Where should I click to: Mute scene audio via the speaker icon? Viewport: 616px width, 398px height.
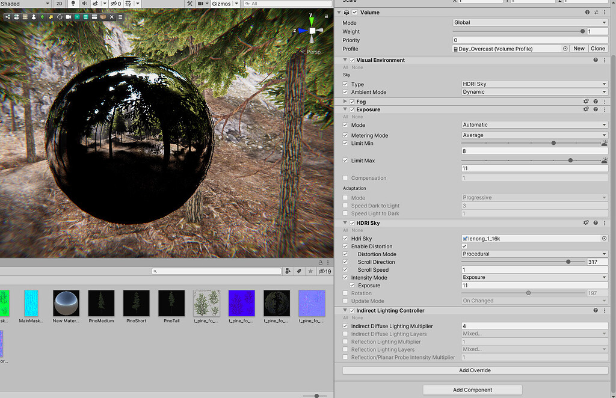(x=84, y=4)
